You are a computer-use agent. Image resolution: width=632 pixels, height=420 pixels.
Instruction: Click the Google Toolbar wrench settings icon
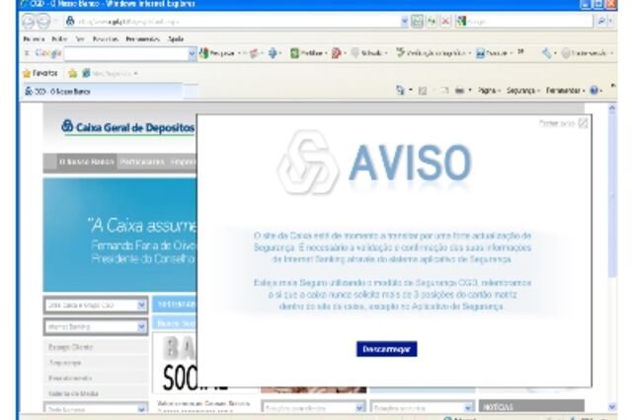coord(546,53)
